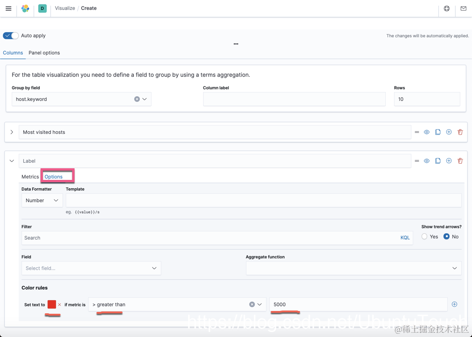
Task: Select the series Options tab
Action: click(x=54, y=177)
